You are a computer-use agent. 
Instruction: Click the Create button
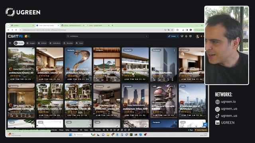point(172,36)
